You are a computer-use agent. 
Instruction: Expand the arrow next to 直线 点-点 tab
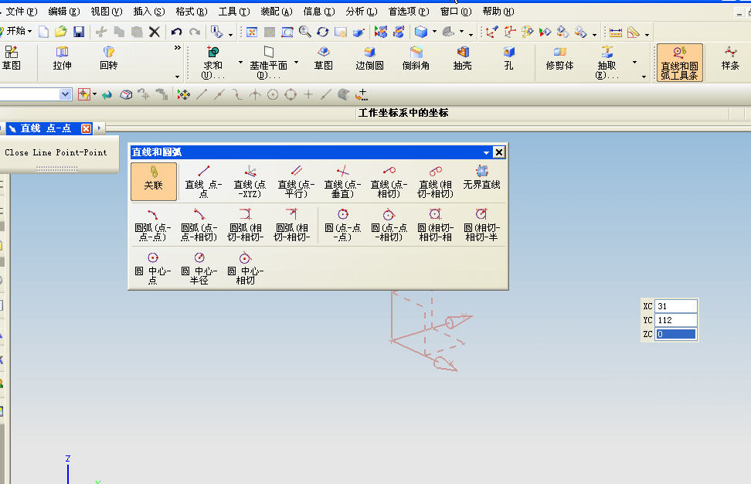(x=99, y=128)
